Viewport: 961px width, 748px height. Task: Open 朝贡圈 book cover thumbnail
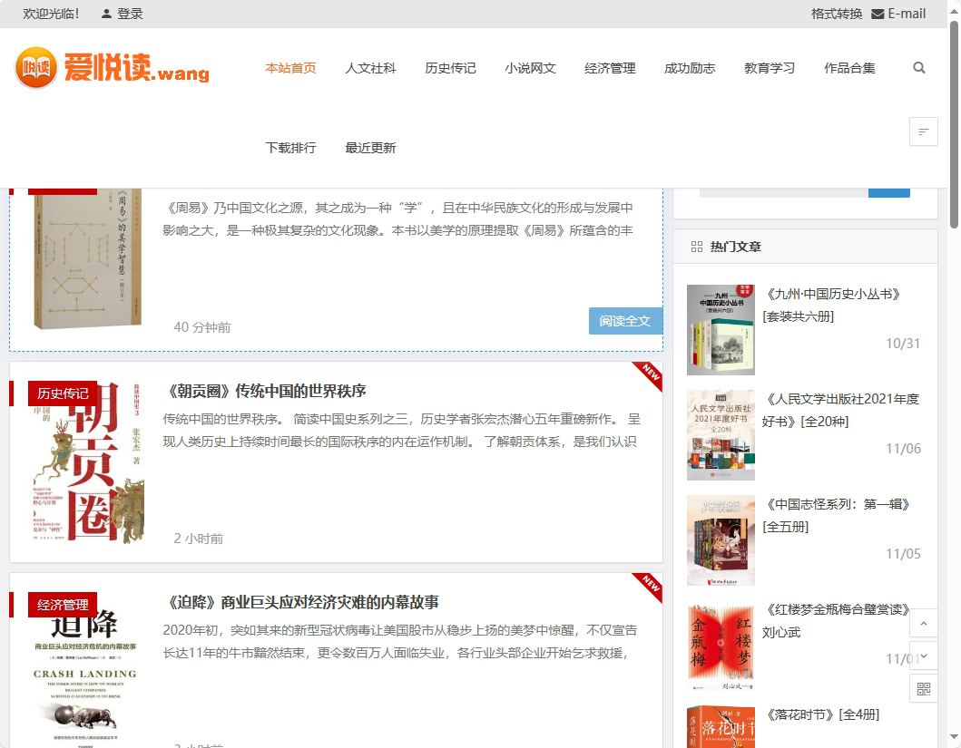click(x=88, y=462)
